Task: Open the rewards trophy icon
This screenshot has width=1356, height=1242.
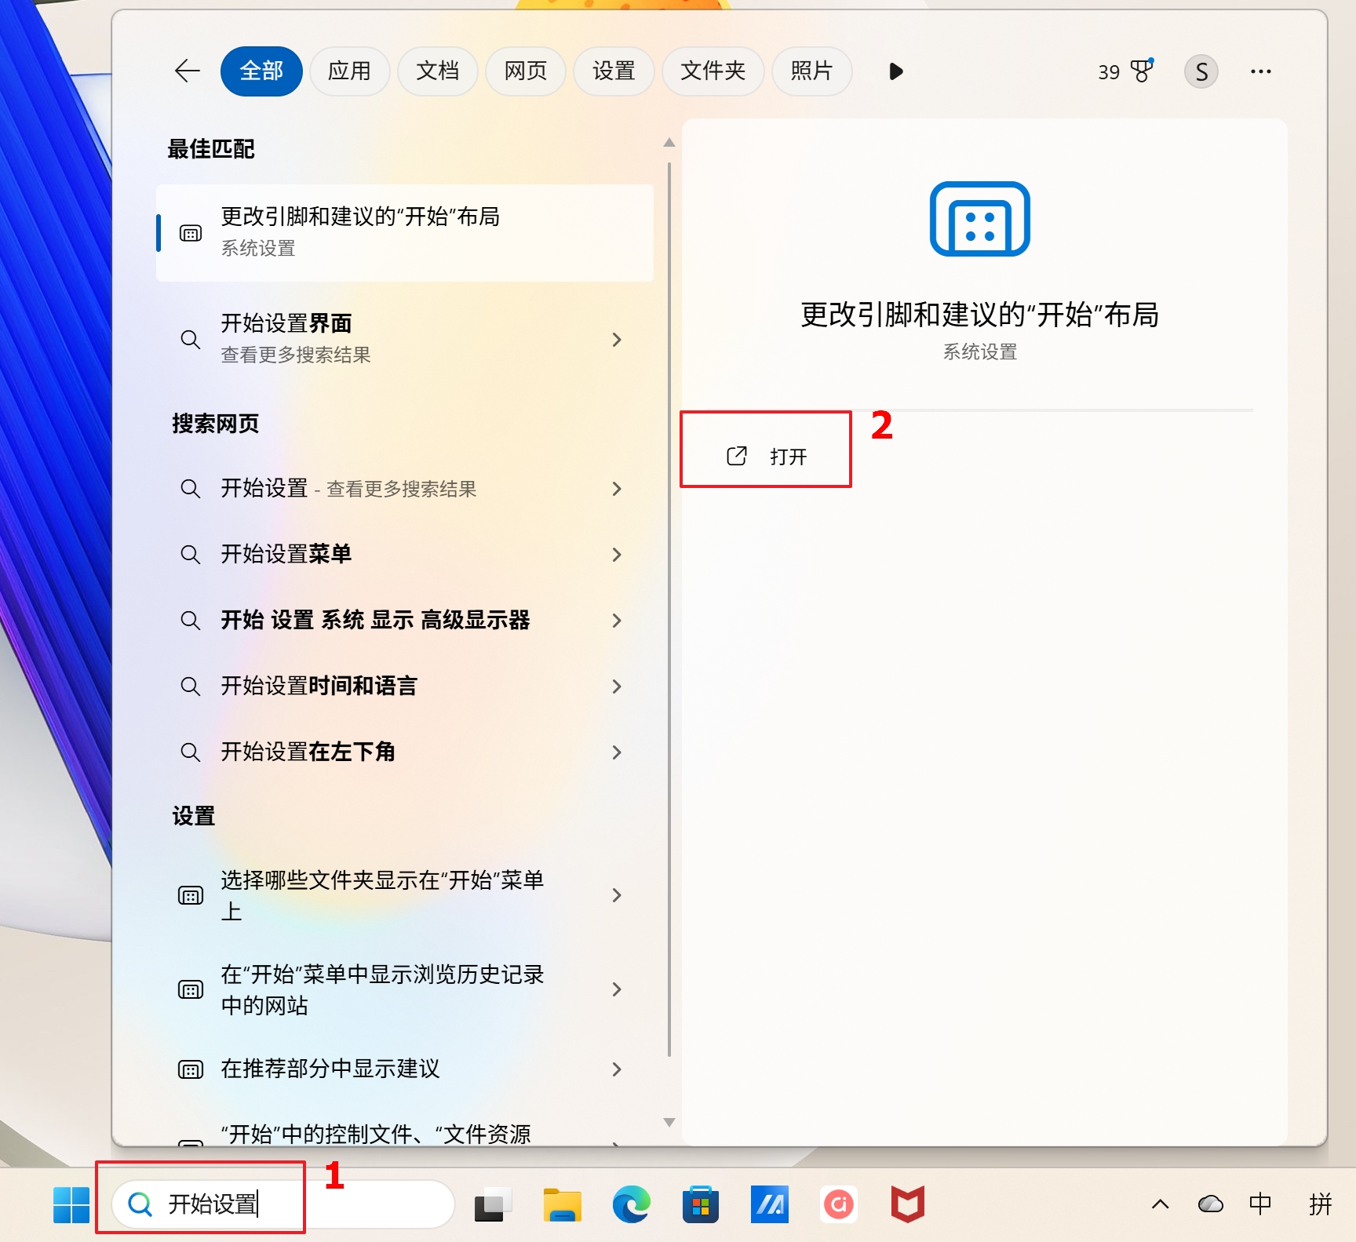Action: point(1142,71)
